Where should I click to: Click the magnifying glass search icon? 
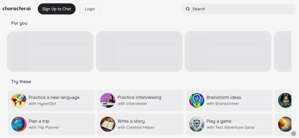click(x=188, y=9)
